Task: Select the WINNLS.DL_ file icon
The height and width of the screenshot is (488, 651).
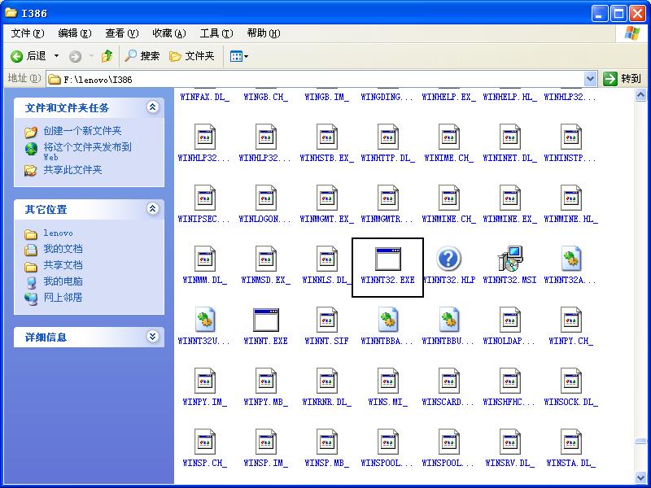Action: pyautogui.click(x=327, y=259)
